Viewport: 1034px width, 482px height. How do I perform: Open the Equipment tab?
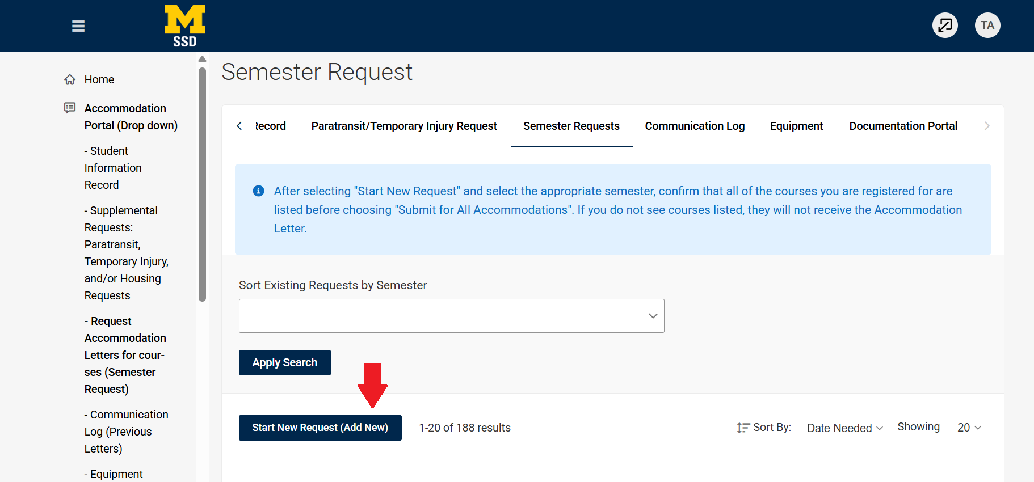(x=796, y=126)
